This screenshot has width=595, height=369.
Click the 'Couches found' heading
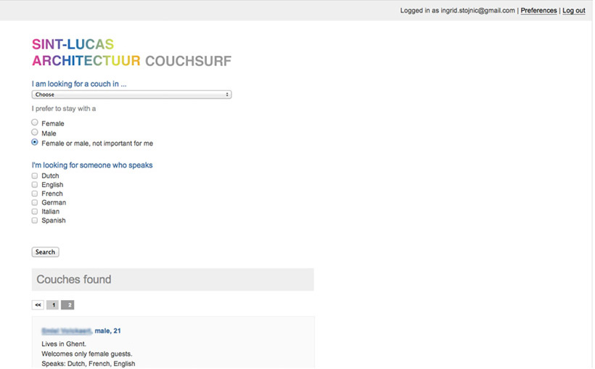point(74,280)
